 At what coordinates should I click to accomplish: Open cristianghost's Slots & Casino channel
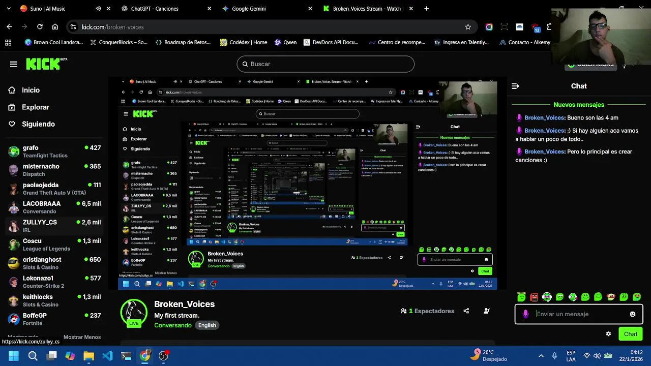click(54, 263)
